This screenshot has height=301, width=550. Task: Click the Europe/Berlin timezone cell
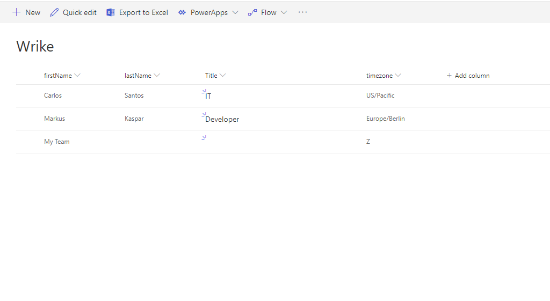pyautogui.click(x=385, y=119)
